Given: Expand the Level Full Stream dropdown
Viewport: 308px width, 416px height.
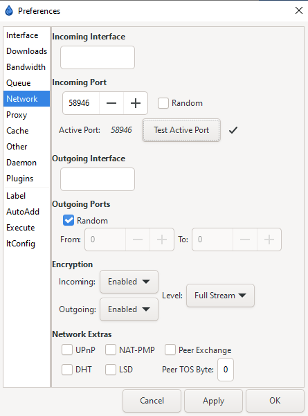Looking at the screenshot, I should [220, 296].
